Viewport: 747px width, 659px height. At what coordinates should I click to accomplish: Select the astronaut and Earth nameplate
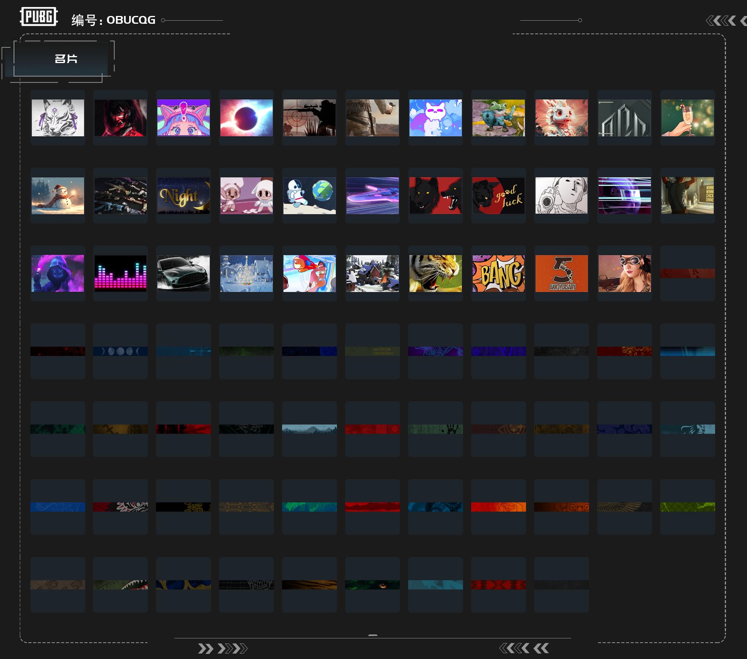[310, 195]
